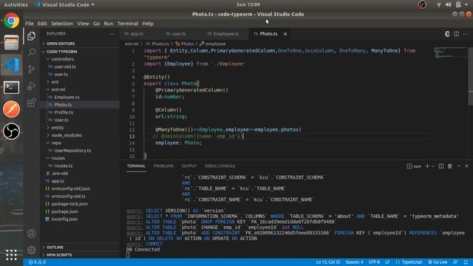Screen dimensions: 473x266
Task: Open the Source Control view
Action: pos(31,69)
